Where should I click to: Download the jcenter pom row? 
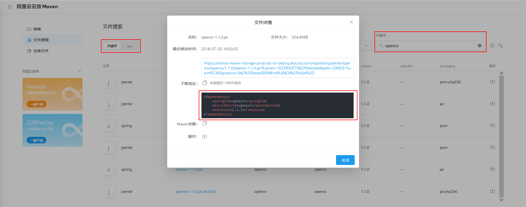(492, 147)
